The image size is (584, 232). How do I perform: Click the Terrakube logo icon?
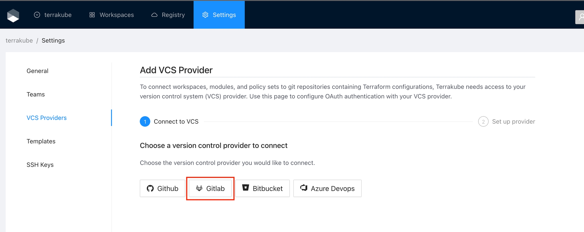[x=13, y=15]
